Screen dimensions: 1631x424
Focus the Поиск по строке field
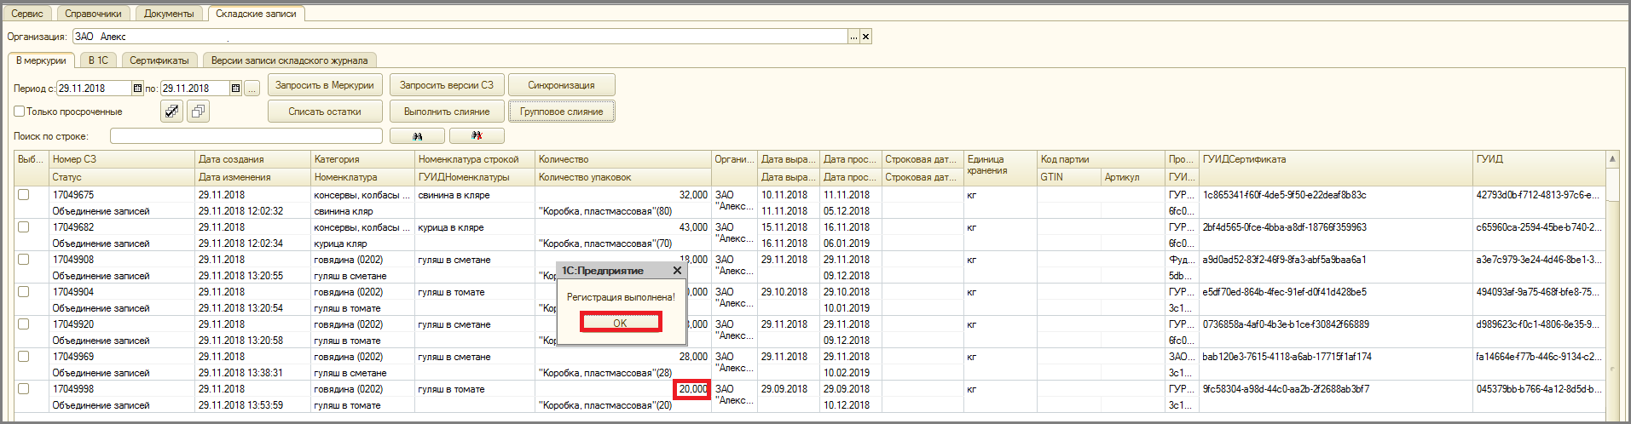tap(246, 136)
